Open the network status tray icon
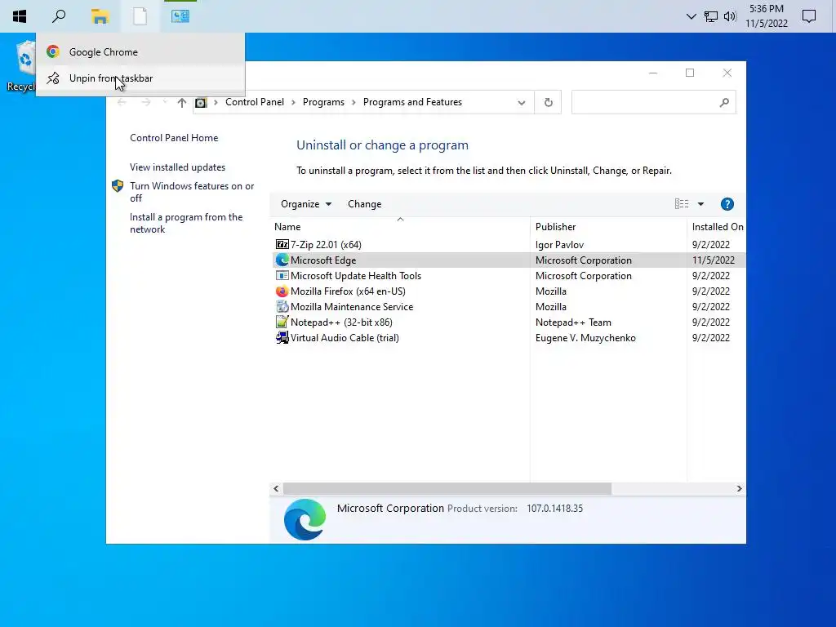The width and height of the screenshot is (836, 627). [x=711, y=16]
